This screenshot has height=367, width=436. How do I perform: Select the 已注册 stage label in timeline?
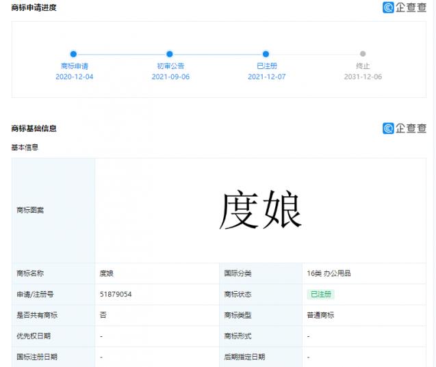pyautogui.click(x=267, y=66)
